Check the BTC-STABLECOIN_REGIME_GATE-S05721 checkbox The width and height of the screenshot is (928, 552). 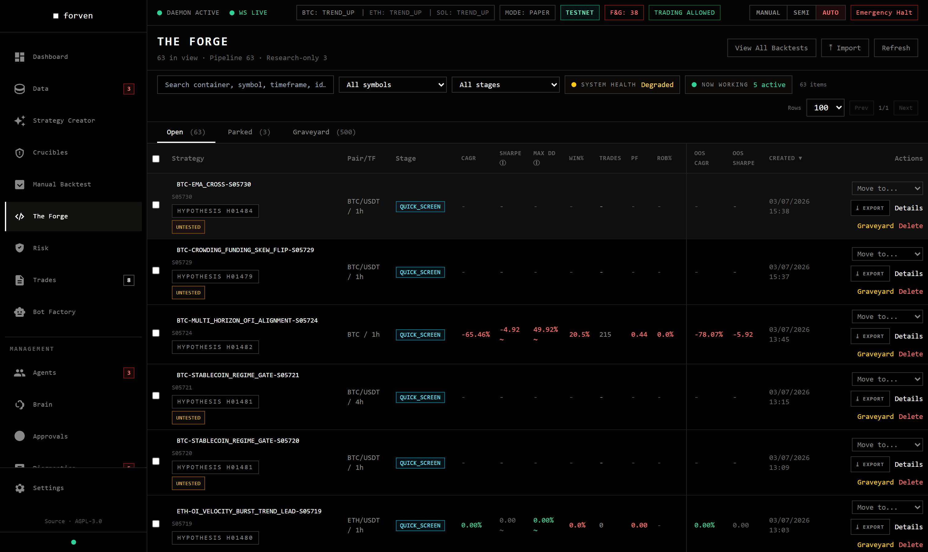[156, 395]
